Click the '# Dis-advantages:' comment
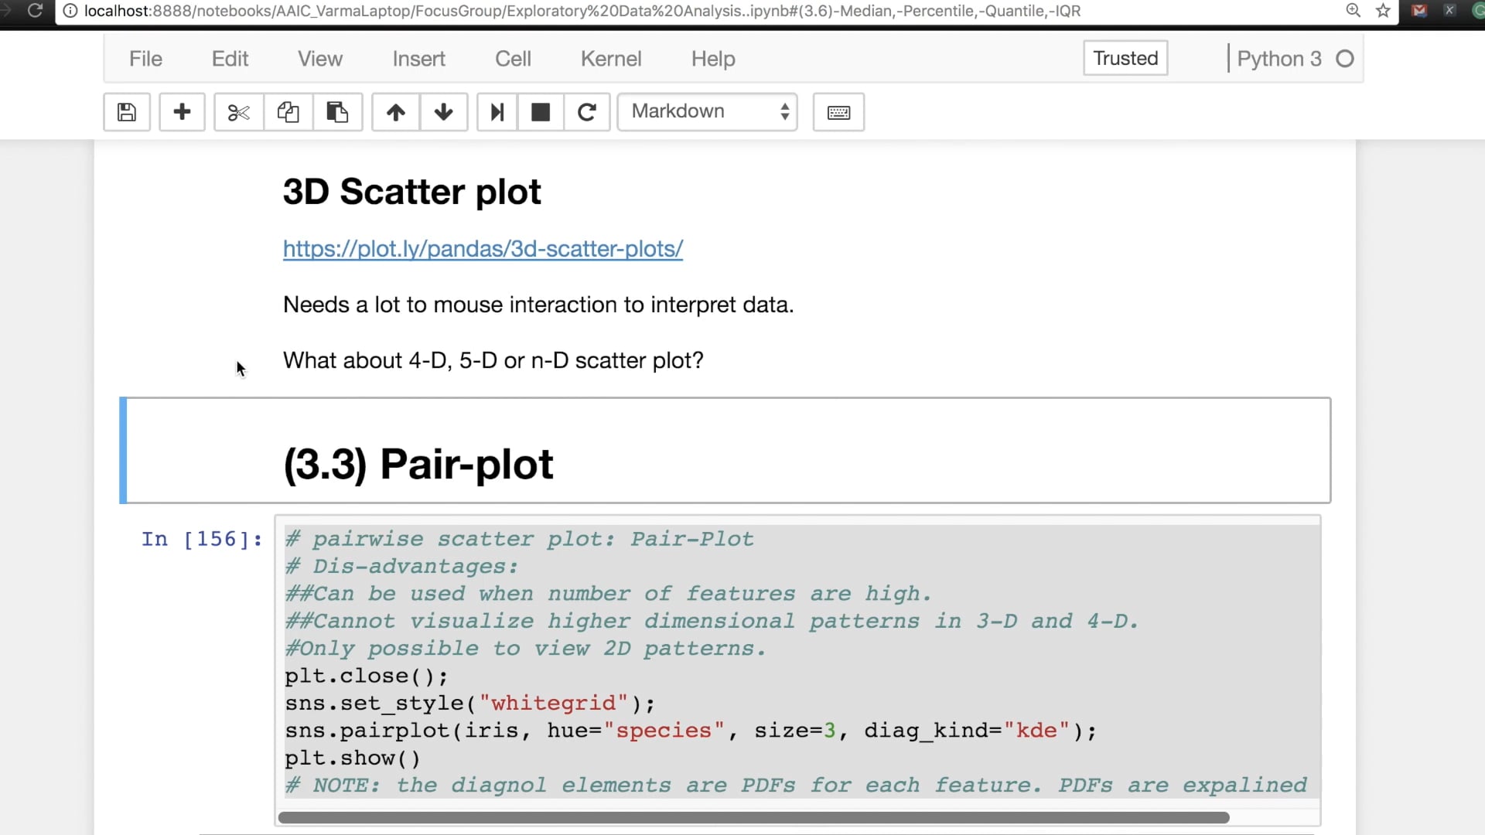 [401, 567]
